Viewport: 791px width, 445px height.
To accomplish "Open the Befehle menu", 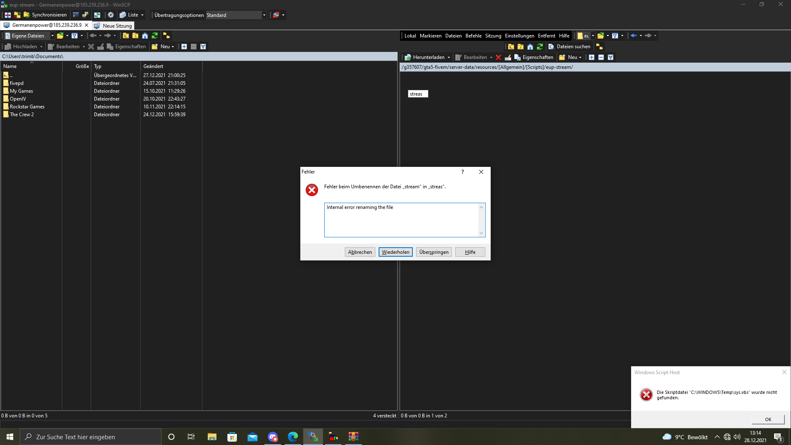I will 473,36.
